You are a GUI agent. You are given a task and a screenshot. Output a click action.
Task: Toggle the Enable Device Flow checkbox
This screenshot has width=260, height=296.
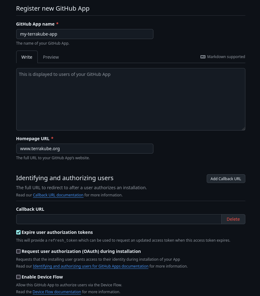pos(18,277)
